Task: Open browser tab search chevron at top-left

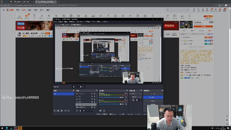Action: pyautogui.click(x=2, y=2)
